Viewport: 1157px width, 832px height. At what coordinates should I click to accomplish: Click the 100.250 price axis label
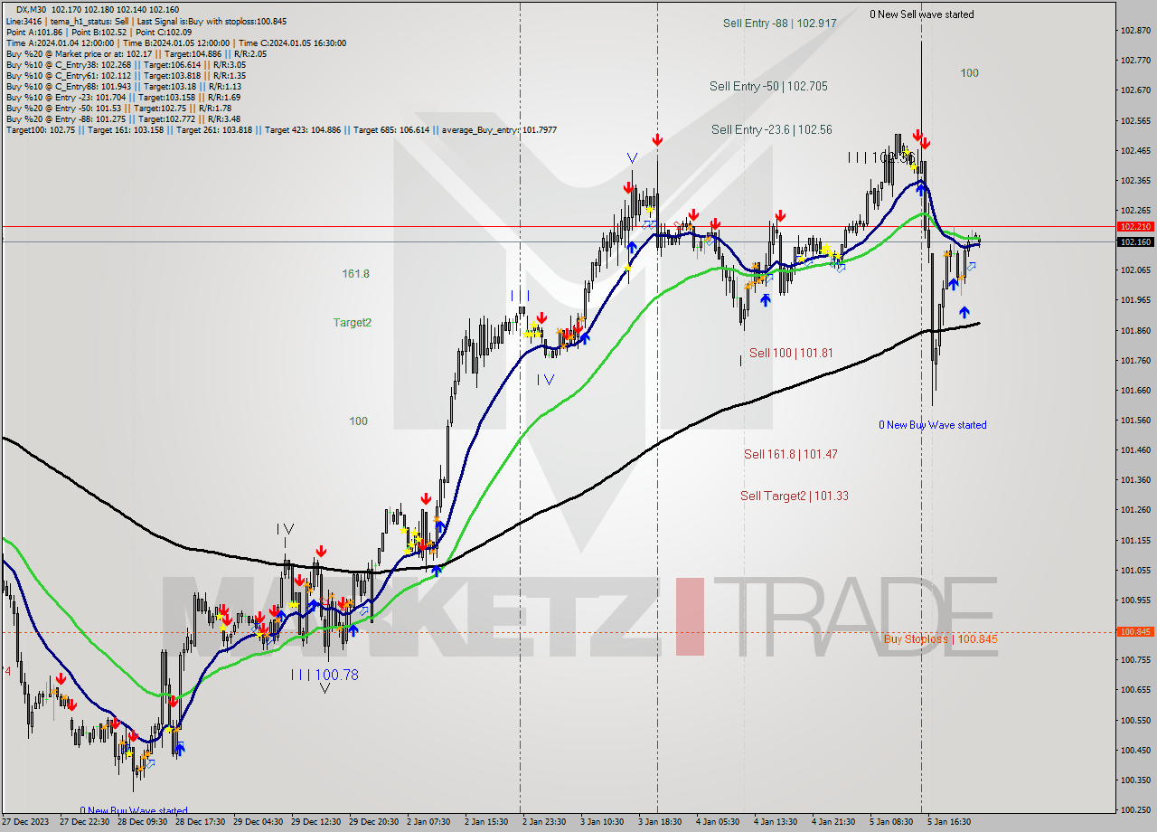pos(1134,810)
